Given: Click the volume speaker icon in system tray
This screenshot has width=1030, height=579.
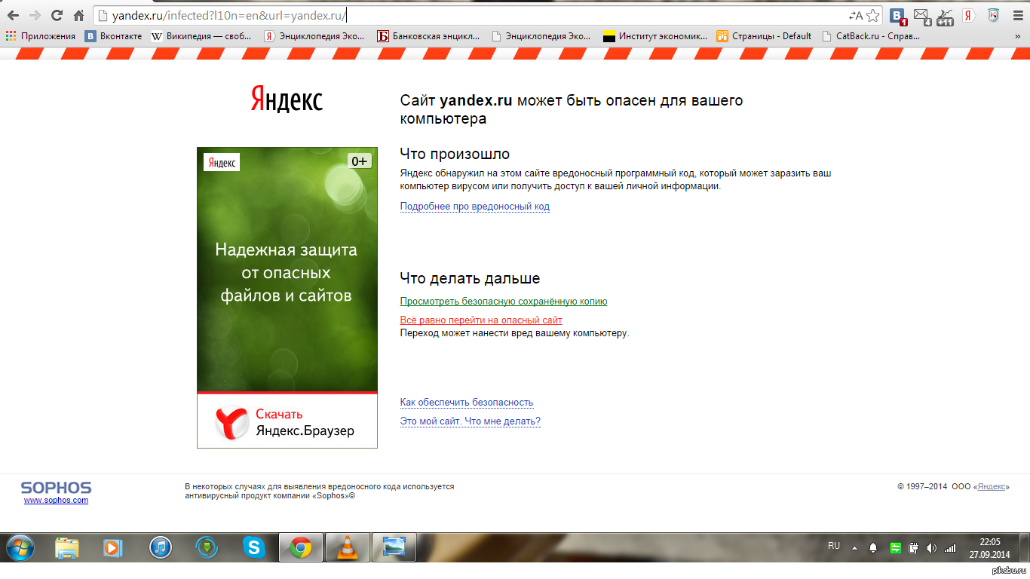Looking at the screenshot, I should pyautogui.click(x=931, y=548).
